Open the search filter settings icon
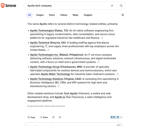The height and width of the screenshot is (126, 156). [x=123, y=15]
